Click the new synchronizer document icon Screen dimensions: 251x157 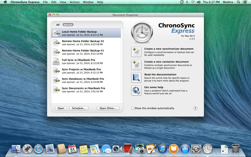136,52
